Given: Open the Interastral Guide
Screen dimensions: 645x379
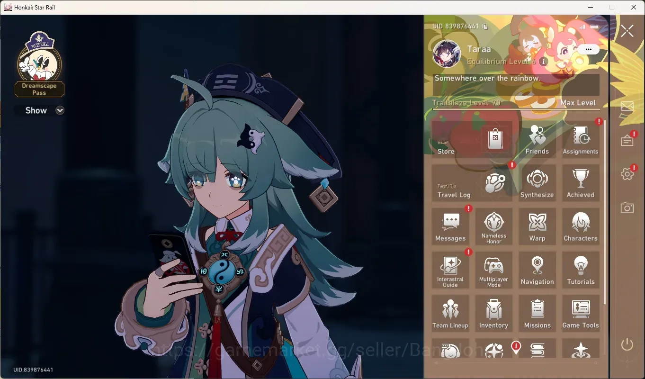Looking at the screenshot, I should click(x=450, y=270).
